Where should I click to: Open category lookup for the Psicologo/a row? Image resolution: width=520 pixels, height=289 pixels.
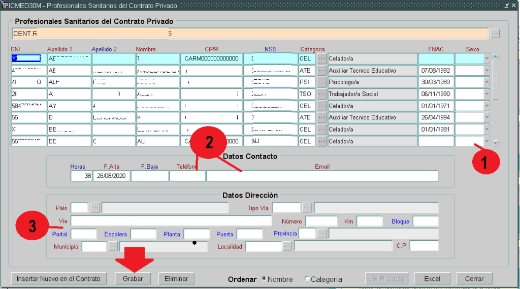tap(322, 82)
